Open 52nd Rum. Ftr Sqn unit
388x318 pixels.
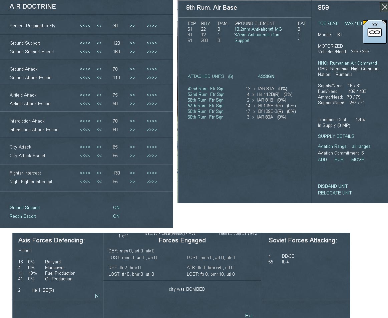206,94
